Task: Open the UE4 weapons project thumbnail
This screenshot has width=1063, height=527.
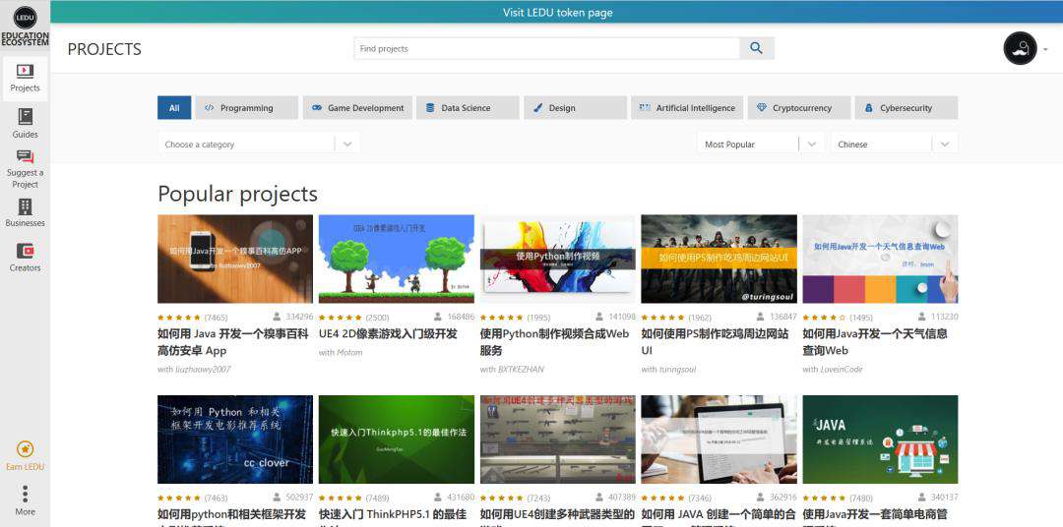Action: 558,439
